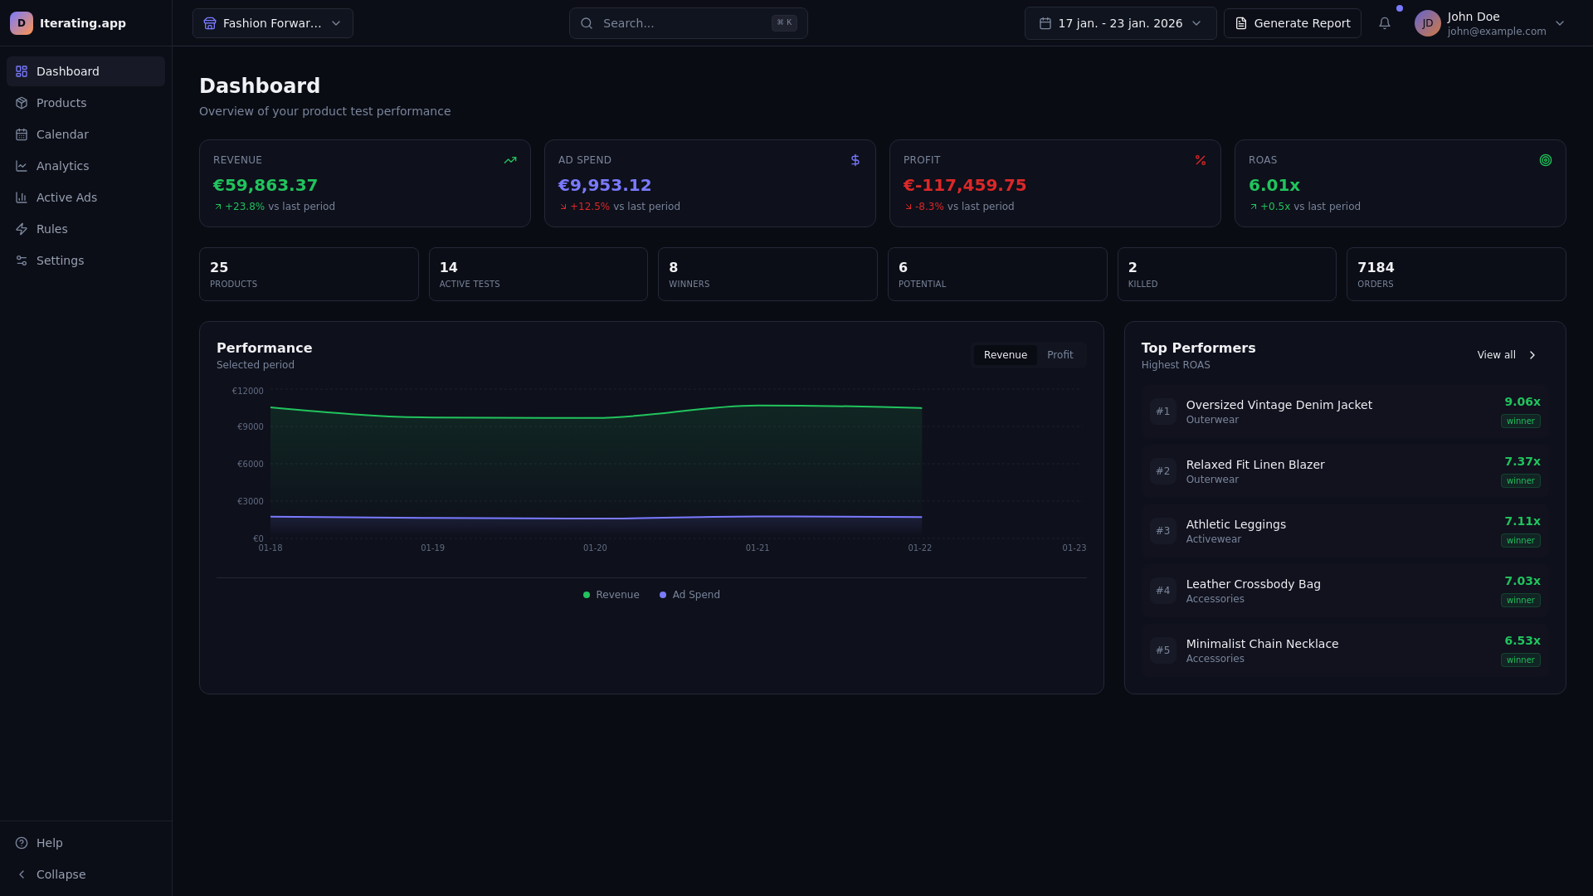Go to Analytics chart icon
The width and height of the screenshot is (1593, 896).
pos(22,166)
